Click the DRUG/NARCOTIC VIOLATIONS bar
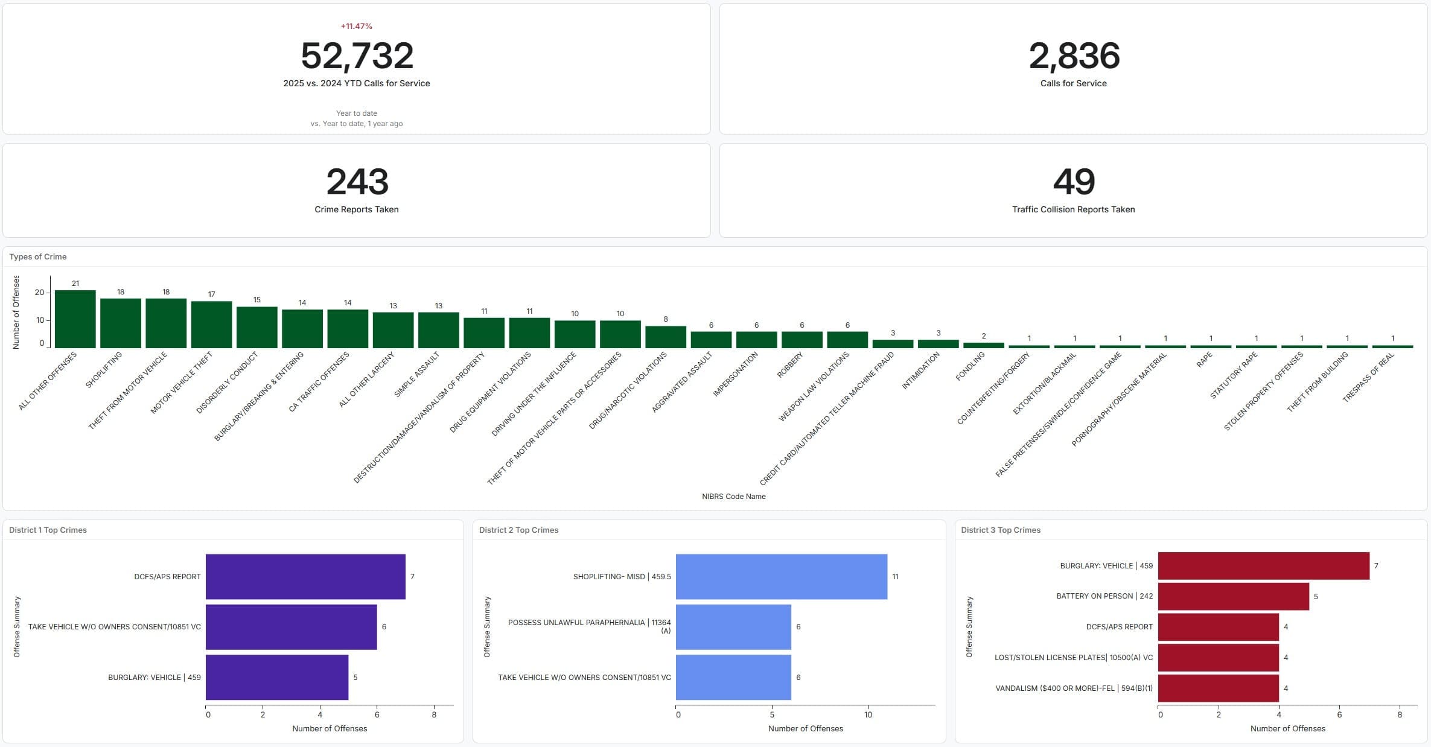1431x747 pixels. [665, 337]
